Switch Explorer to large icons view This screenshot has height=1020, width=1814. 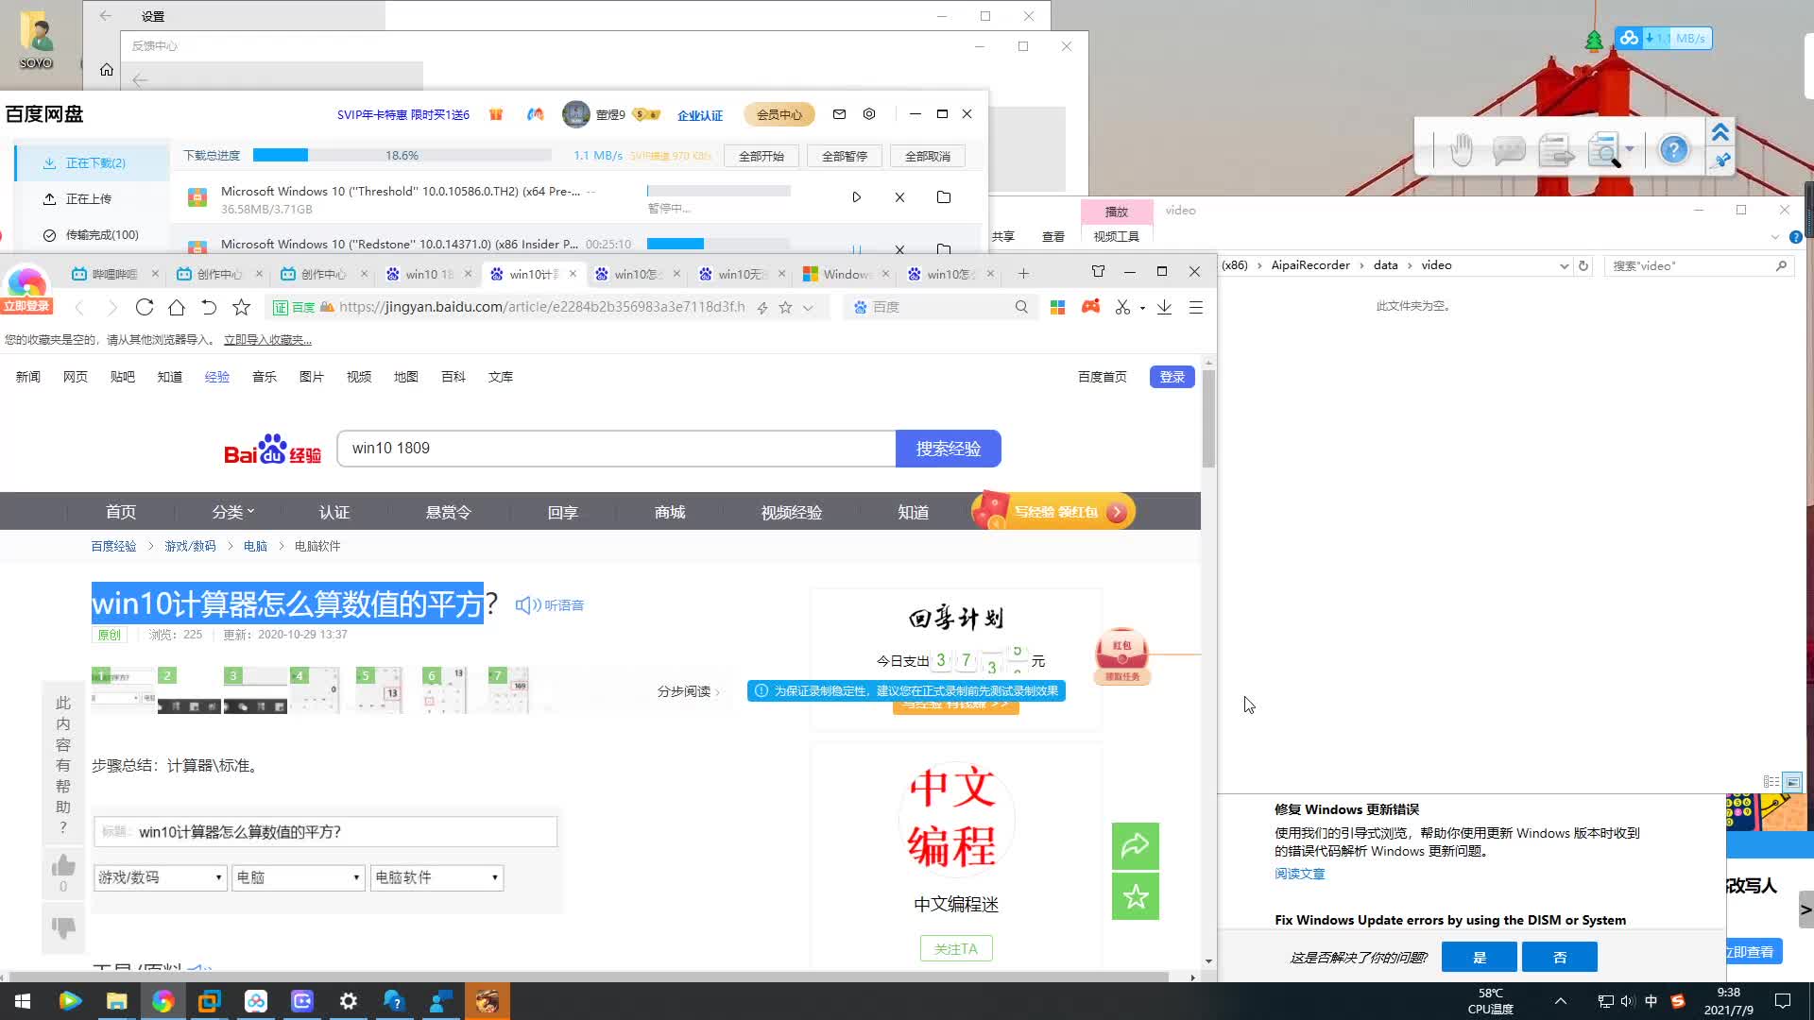1791,782
